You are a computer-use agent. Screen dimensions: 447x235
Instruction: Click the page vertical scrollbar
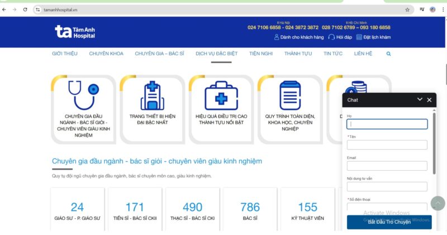[x=445, y=74]
